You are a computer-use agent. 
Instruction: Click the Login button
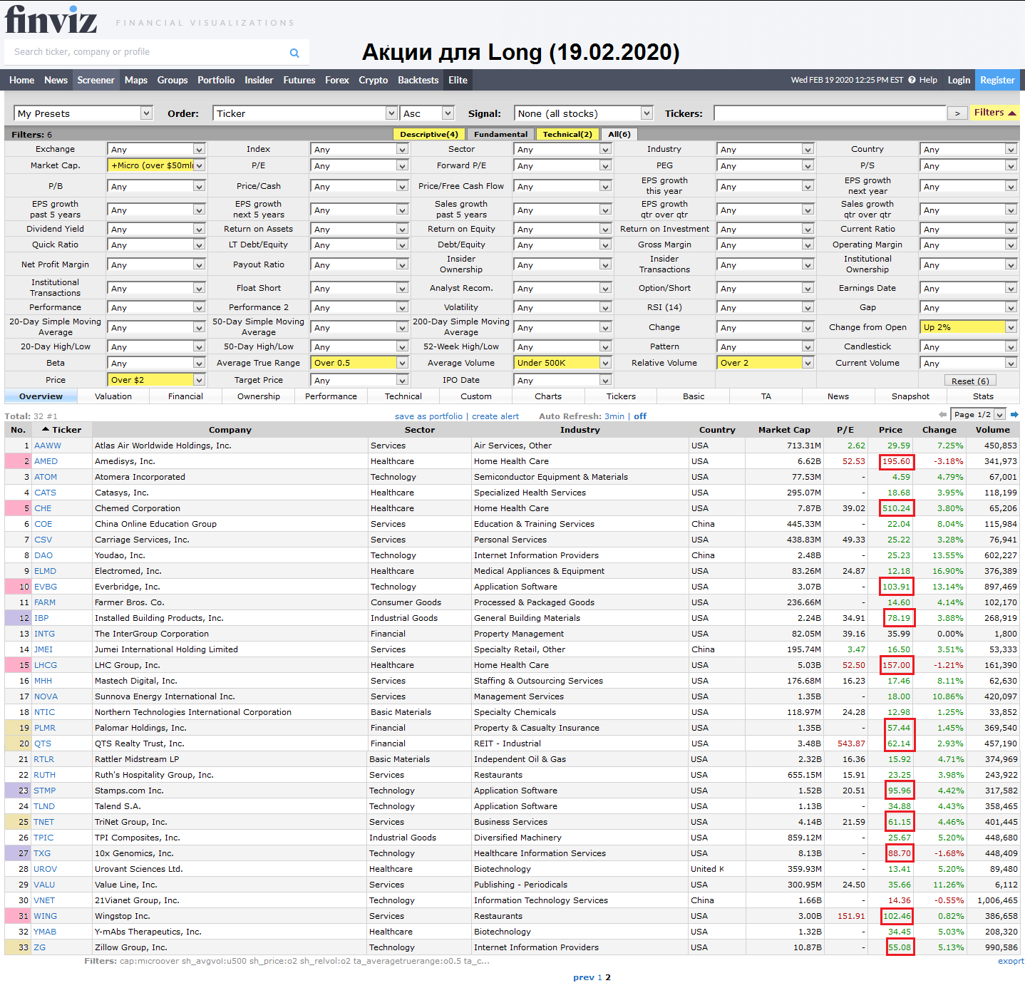click(x=959, y=80)
